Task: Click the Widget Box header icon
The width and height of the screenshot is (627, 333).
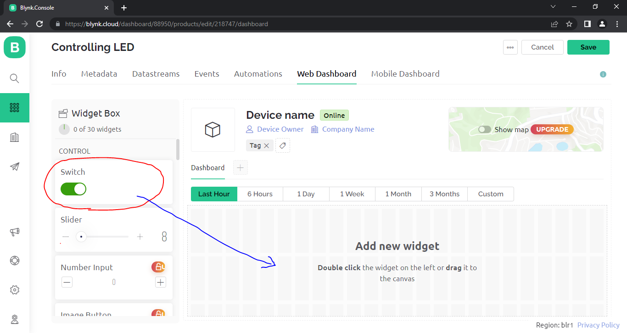Action: tap(63, 114)
